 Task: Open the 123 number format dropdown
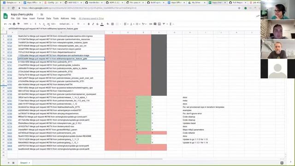[53, 24]
